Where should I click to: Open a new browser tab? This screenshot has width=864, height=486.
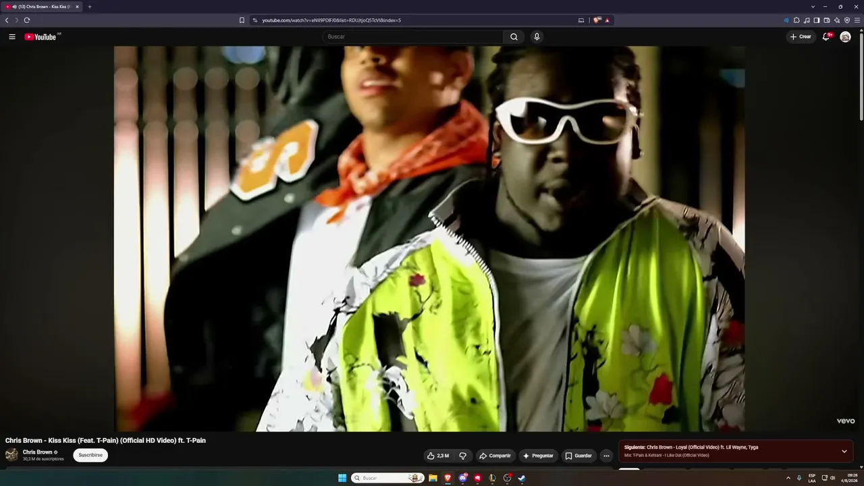coord(90,7)
